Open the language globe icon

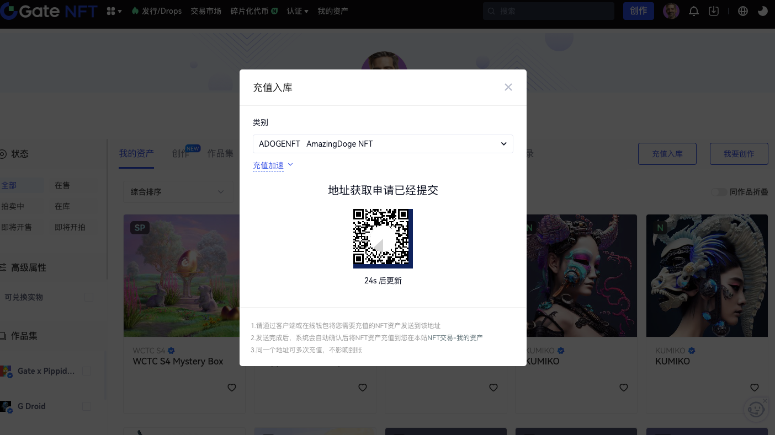[x=743, y=11]
